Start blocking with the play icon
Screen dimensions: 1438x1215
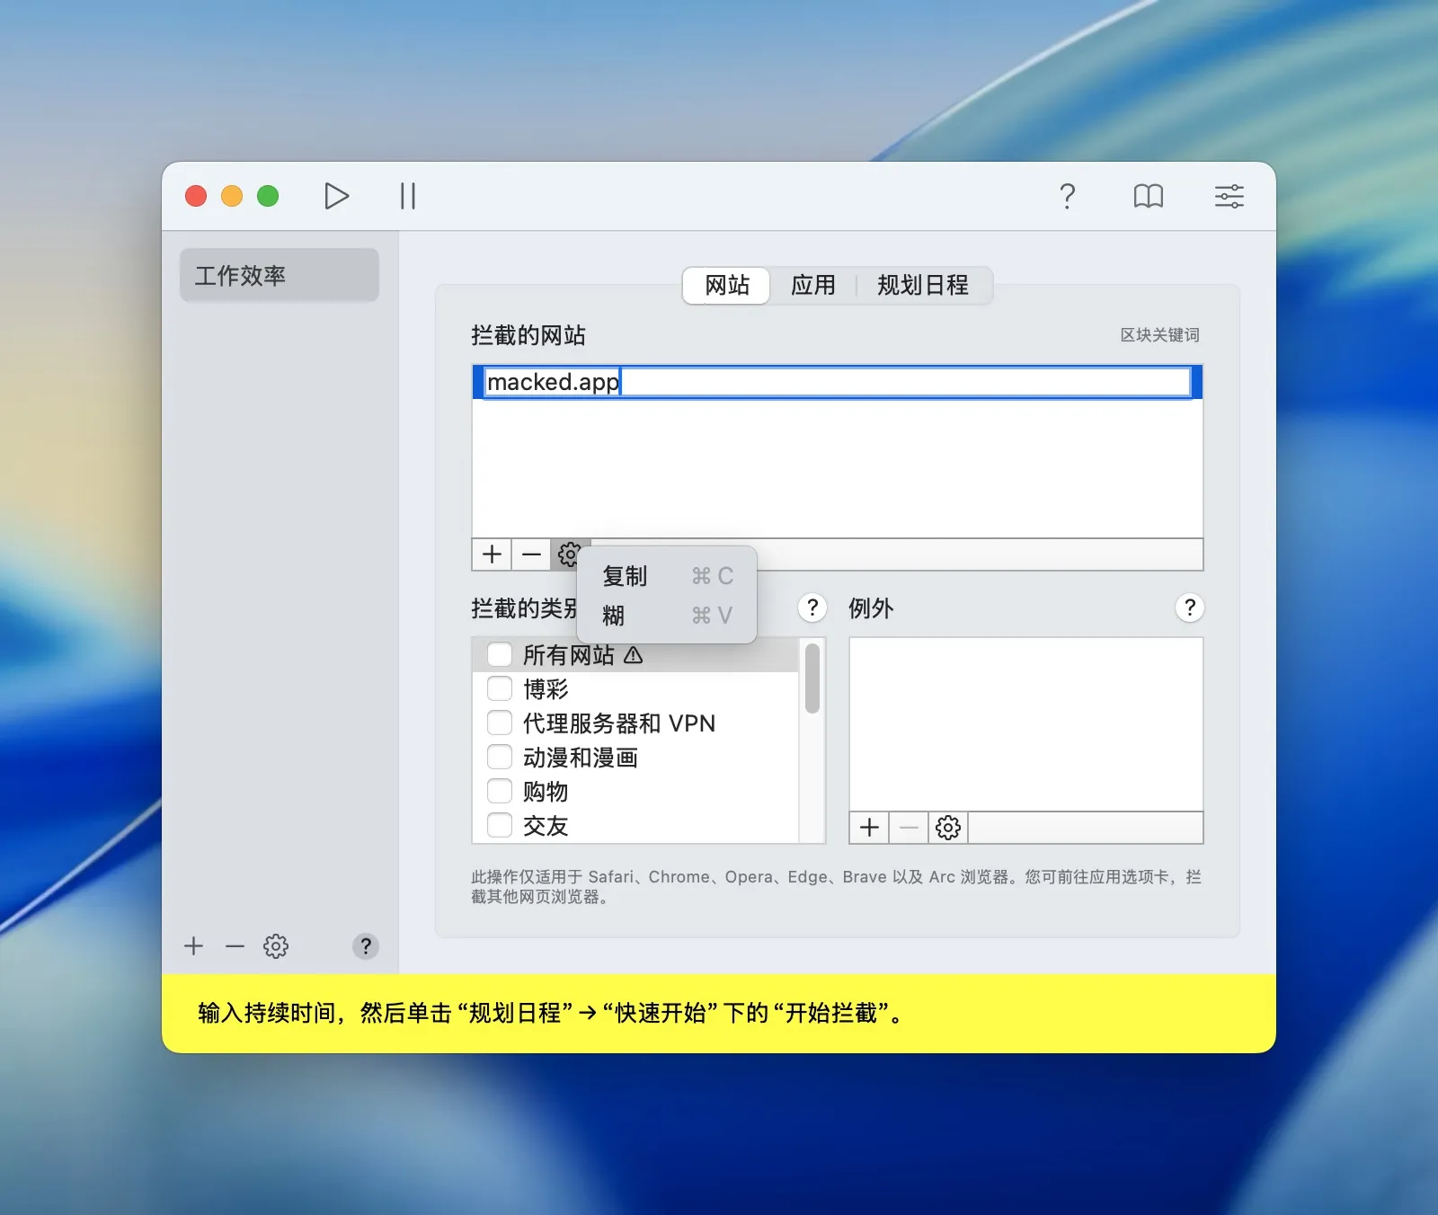point(336,196)
